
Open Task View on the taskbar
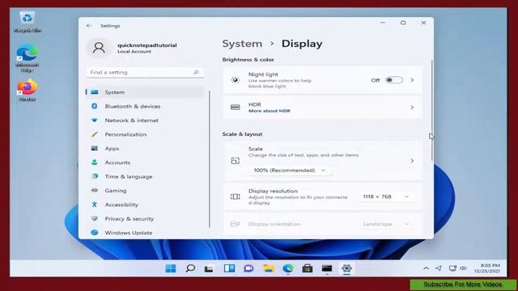[x=209, y=269]
